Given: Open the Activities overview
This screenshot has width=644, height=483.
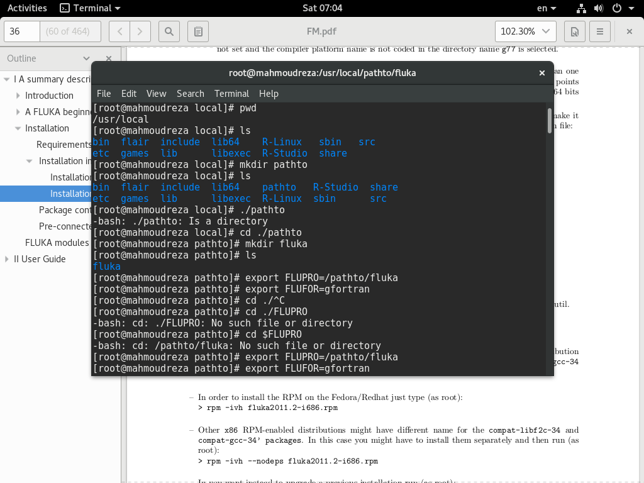Looking at the screenshot, I should [x=27, y=8].
